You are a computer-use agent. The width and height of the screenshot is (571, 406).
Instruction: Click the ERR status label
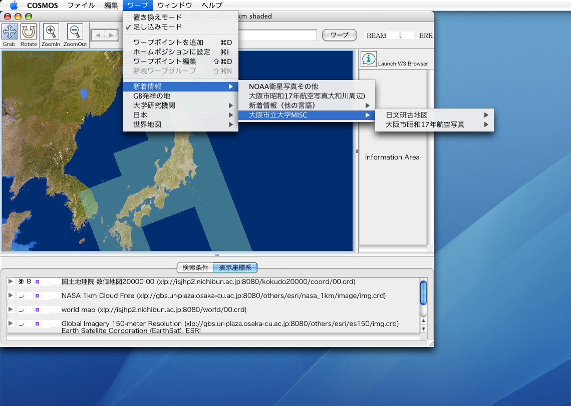(426, 35)
